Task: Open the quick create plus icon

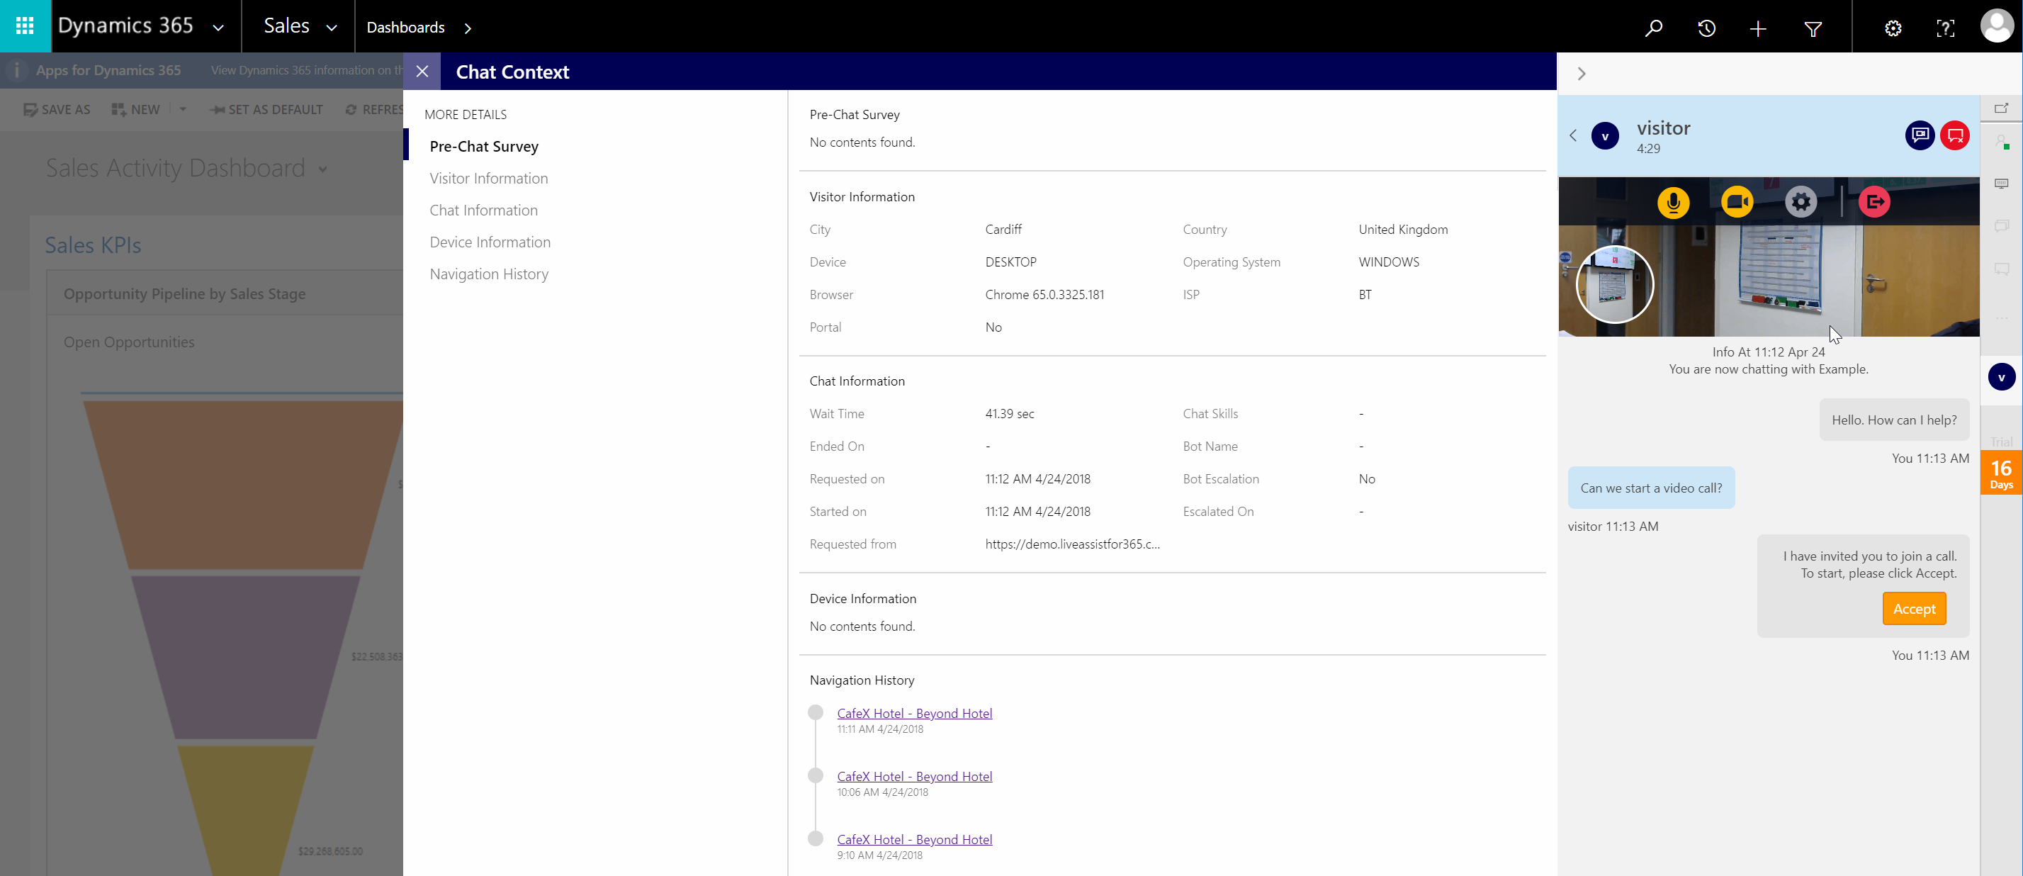Action: [x=1757, y=28]
